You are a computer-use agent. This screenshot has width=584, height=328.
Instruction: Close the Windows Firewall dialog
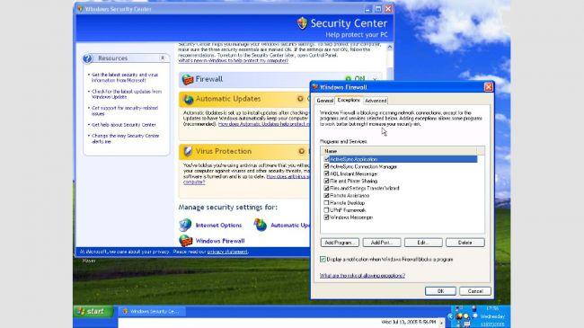point(488,87)
